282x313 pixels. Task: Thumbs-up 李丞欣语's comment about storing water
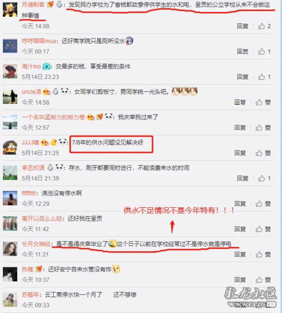264,178
